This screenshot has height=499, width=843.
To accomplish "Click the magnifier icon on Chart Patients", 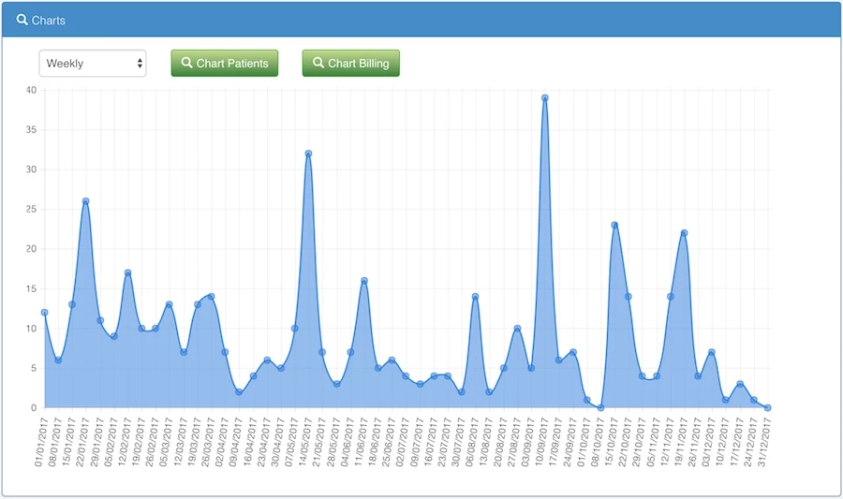I will [186, 64].
